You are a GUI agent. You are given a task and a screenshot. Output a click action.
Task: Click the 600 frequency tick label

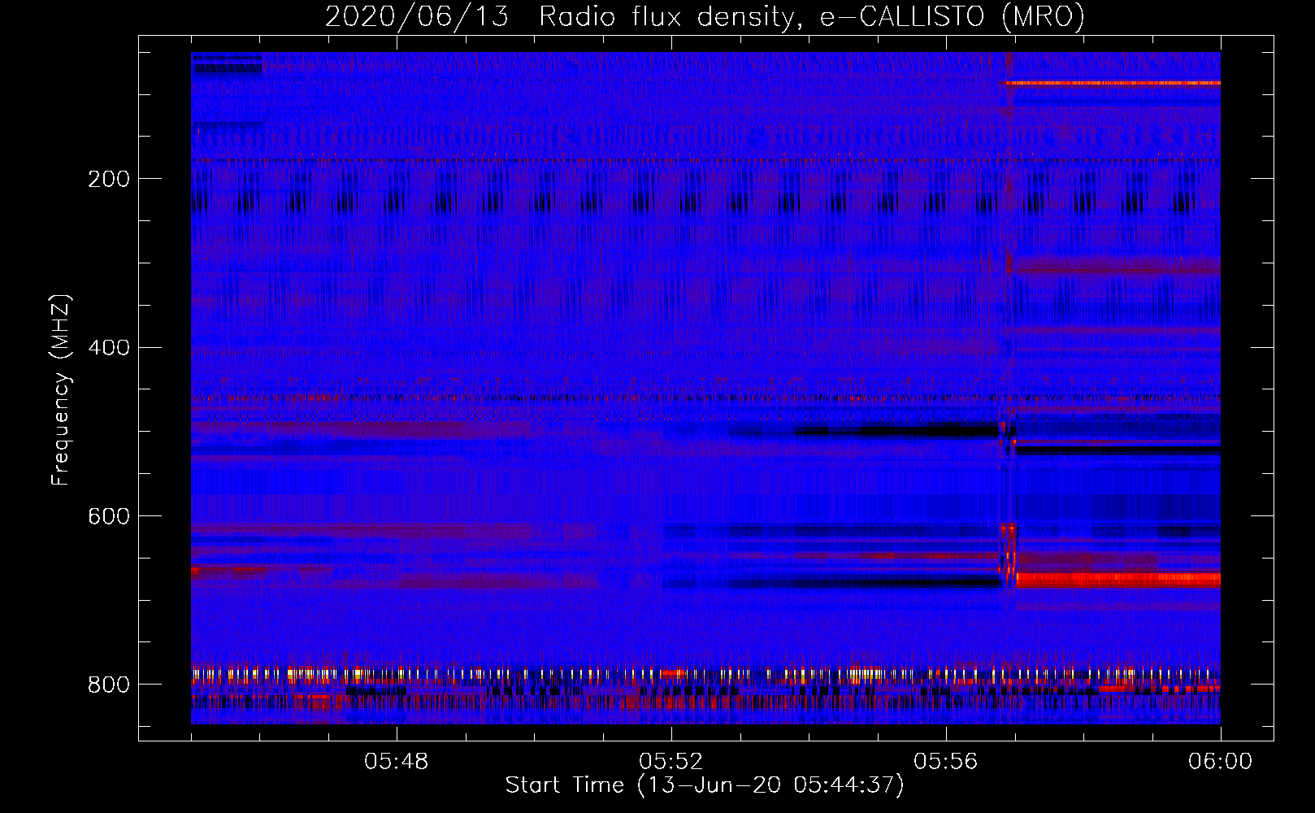coord(109,516)
